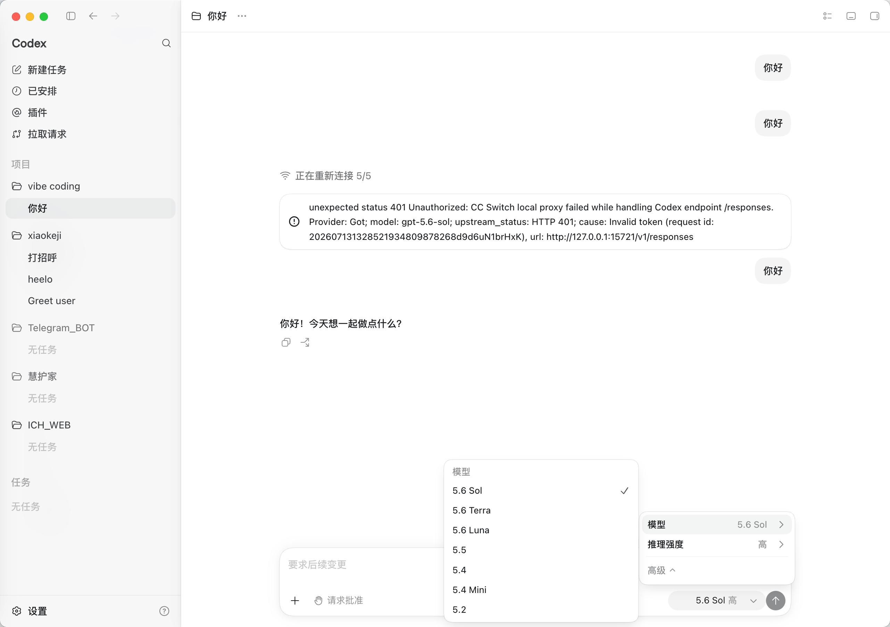Open the task list icon at top right
Screen dimensions: 890x627
point(827,16)
